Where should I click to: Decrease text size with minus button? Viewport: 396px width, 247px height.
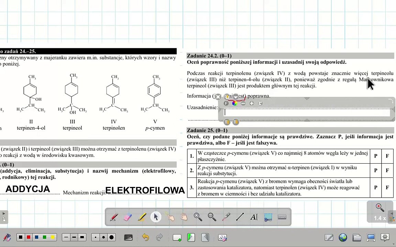(x=243, y=103)
